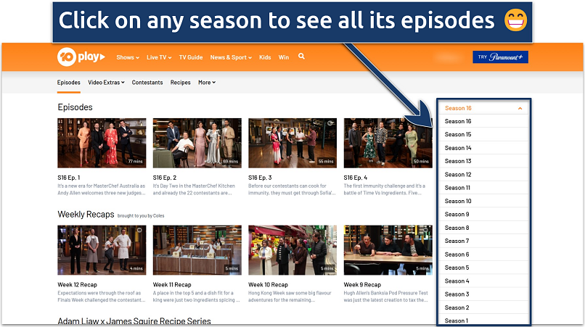Pick Season 13 from the dropdown
This screenshot has height=327, width=585.
(483, 161)
